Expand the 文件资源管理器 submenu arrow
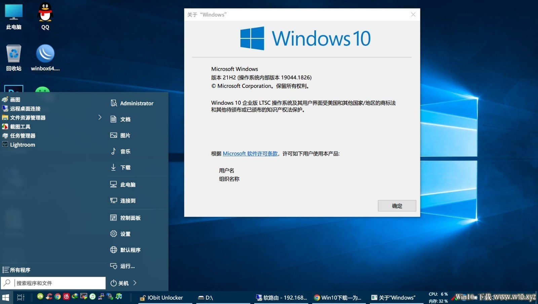The image size is (538, 304). (100, 117)
